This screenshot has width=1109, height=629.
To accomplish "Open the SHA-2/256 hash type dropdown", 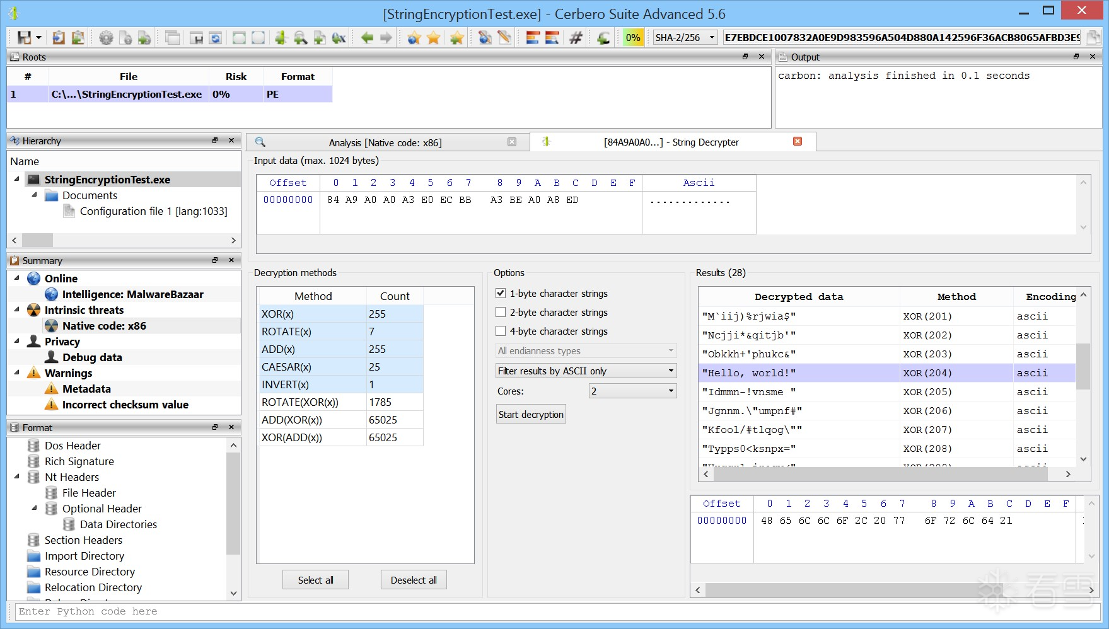I will tap(685, 38).
